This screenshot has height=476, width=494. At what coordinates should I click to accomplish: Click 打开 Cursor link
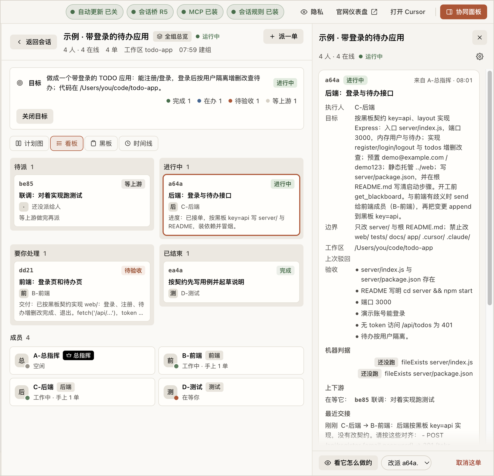[408, 12]
